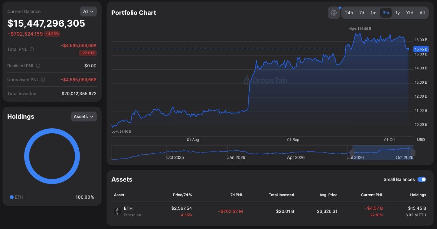The image size is (437, 229).
Task: Select the All chart range
Action: point(422,13)
